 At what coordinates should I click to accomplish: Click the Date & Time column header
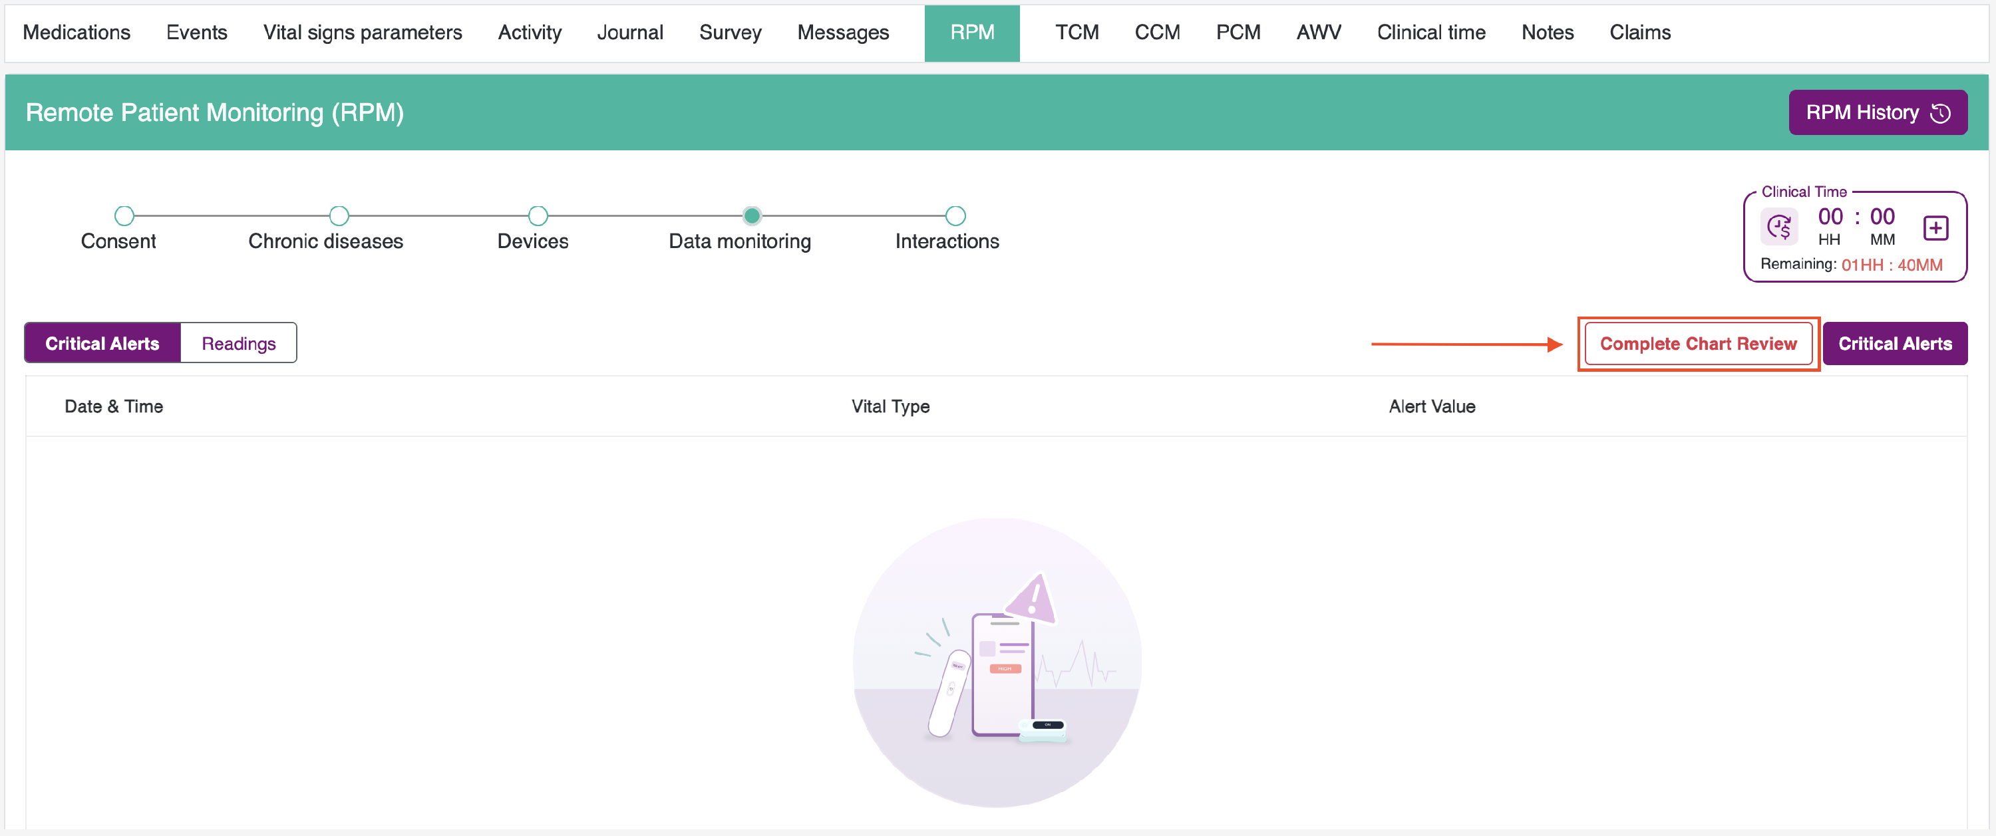(114, 406)
